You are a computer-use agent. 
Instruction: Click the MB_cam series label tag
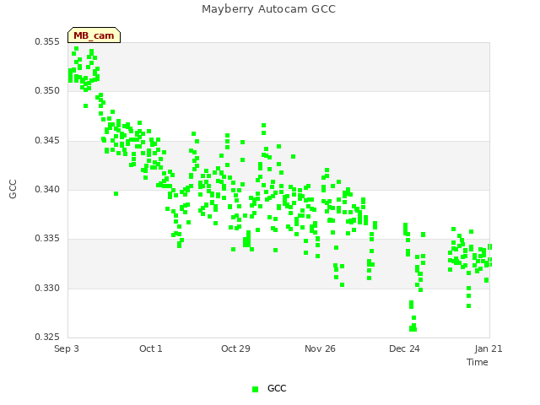click(x=94, y=35)
